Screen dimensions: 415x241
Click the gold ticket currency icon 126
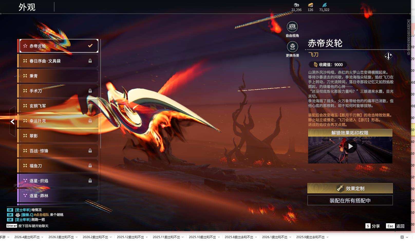coord(310,5)
